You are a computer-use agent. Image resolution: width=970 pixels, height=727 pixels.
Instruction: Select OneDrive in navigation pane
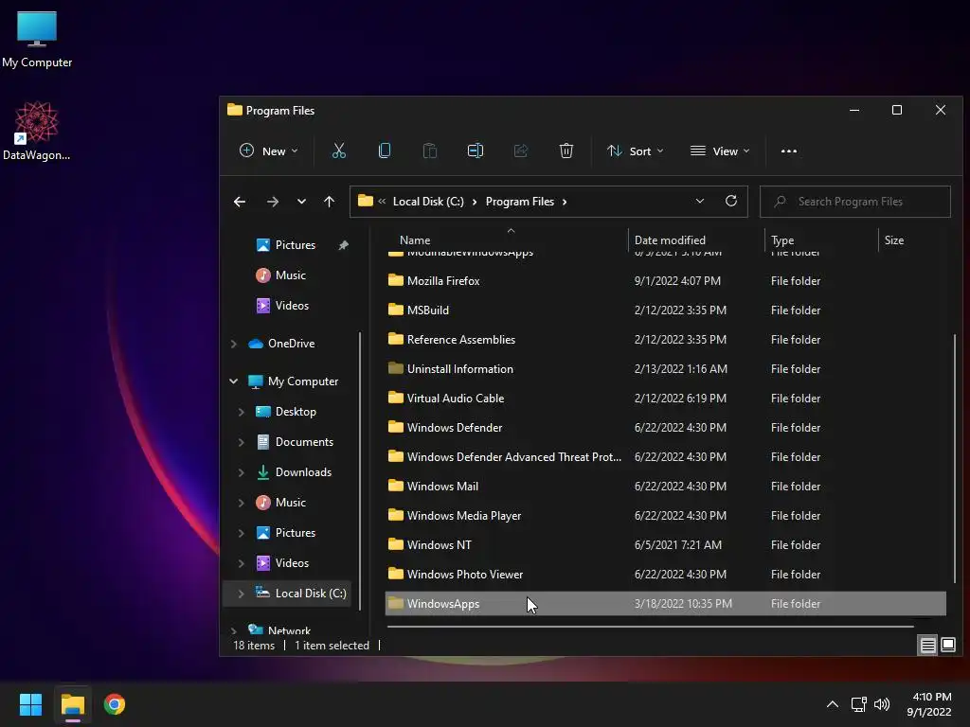[x=291, y=344]
